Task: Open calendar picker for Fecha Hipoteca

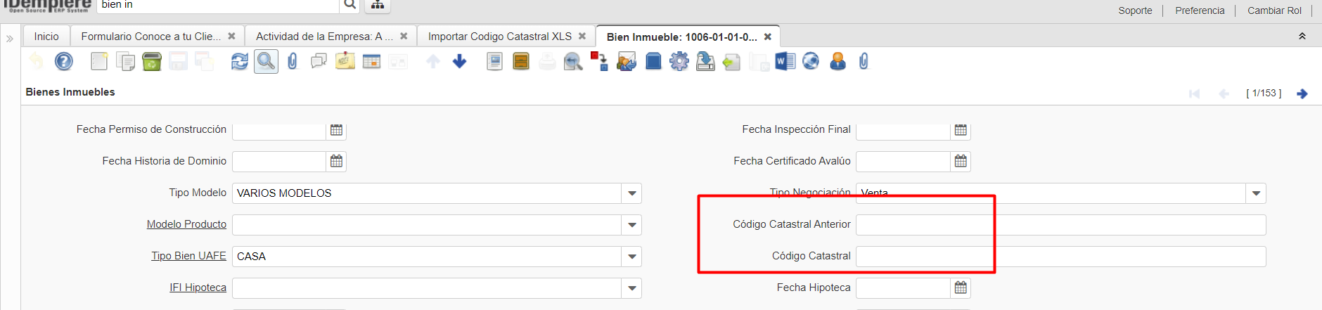Action: (961, 288)
